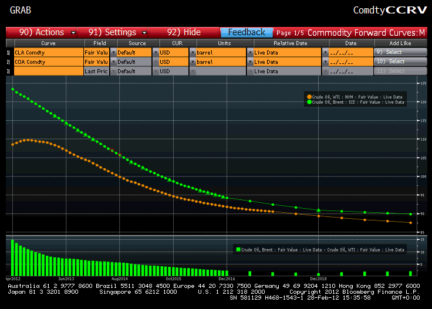Click the Hide button
This screenshot has height=309, width=432.
coord(184,32)
